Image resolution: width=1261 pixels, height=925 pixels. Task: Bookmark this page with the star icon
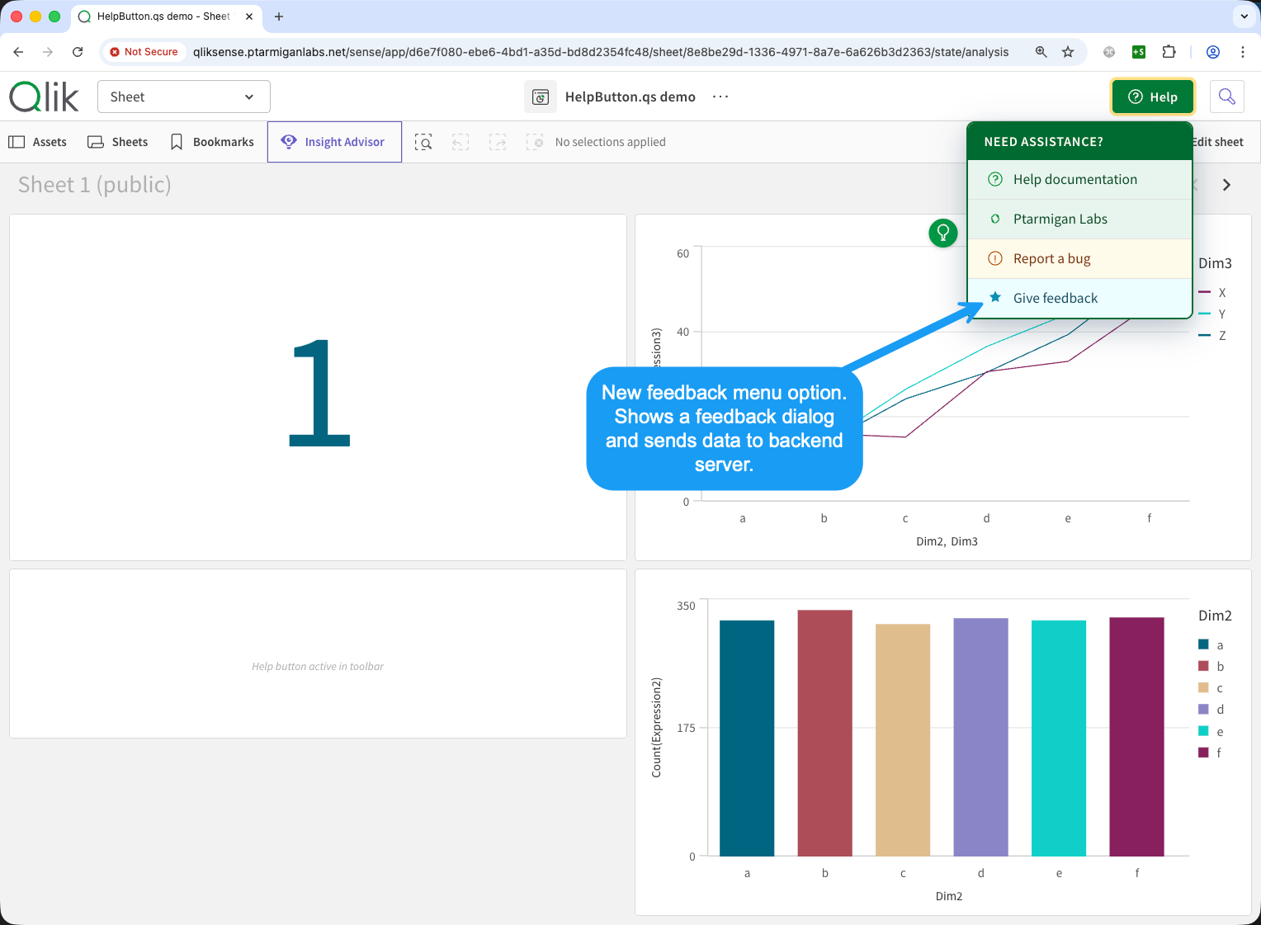click(x=1068, y=52)
